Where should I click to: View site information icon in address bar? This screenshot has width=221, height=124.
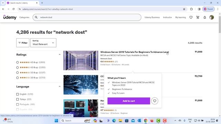pos(20,9)
